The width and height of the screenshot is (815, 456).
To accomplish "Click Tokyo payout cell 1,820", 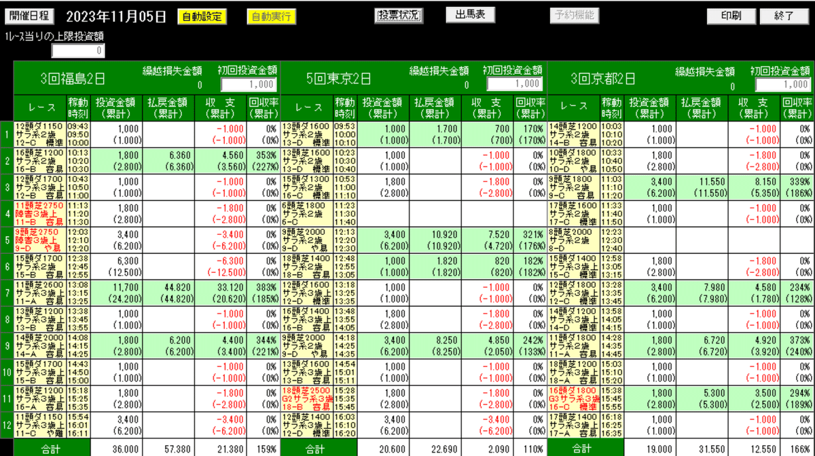I will pyautogui.click(x=434, y=266).
